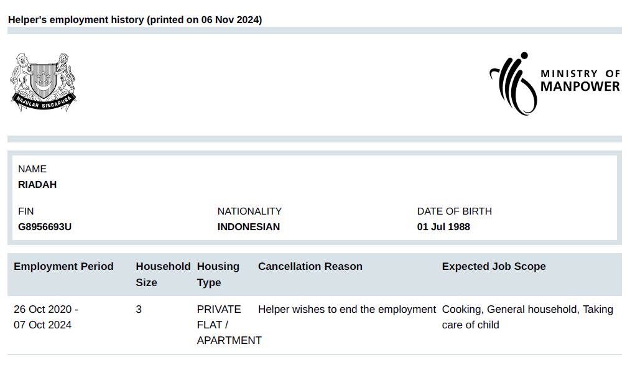
Task: Click the nationality value INDONESIAN
Action: coord(248,227)
